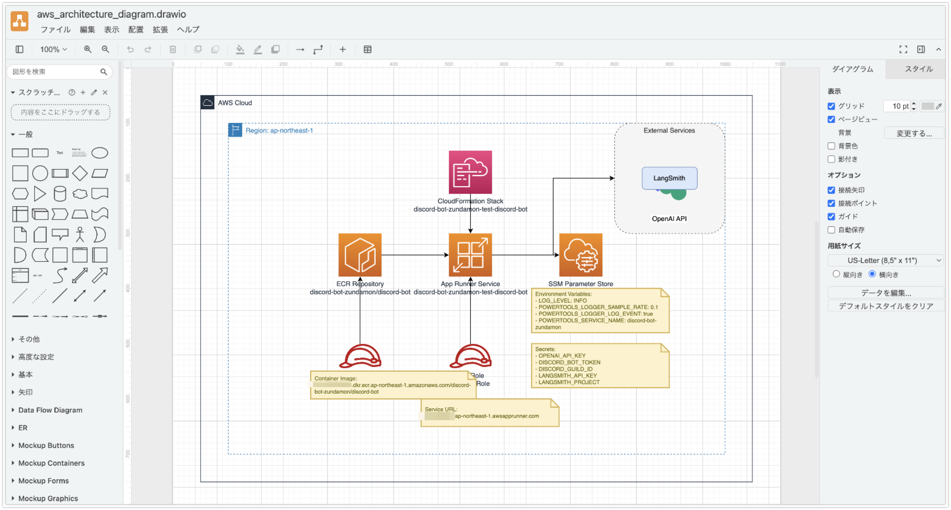Viewport: 951px width, 510px height.
Task: Click the trash delete icon
Action: click(x=172, y=49)
